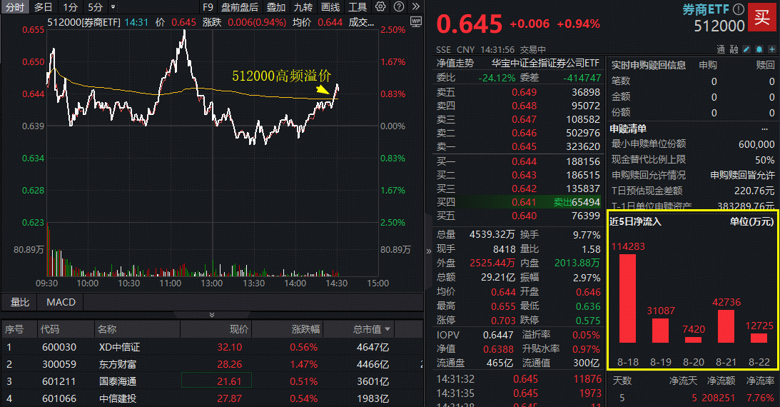This screenshot has height=407, width=780.
Task: Click the info icon beside 券商ETF
Action: click(x=738, y=9)
